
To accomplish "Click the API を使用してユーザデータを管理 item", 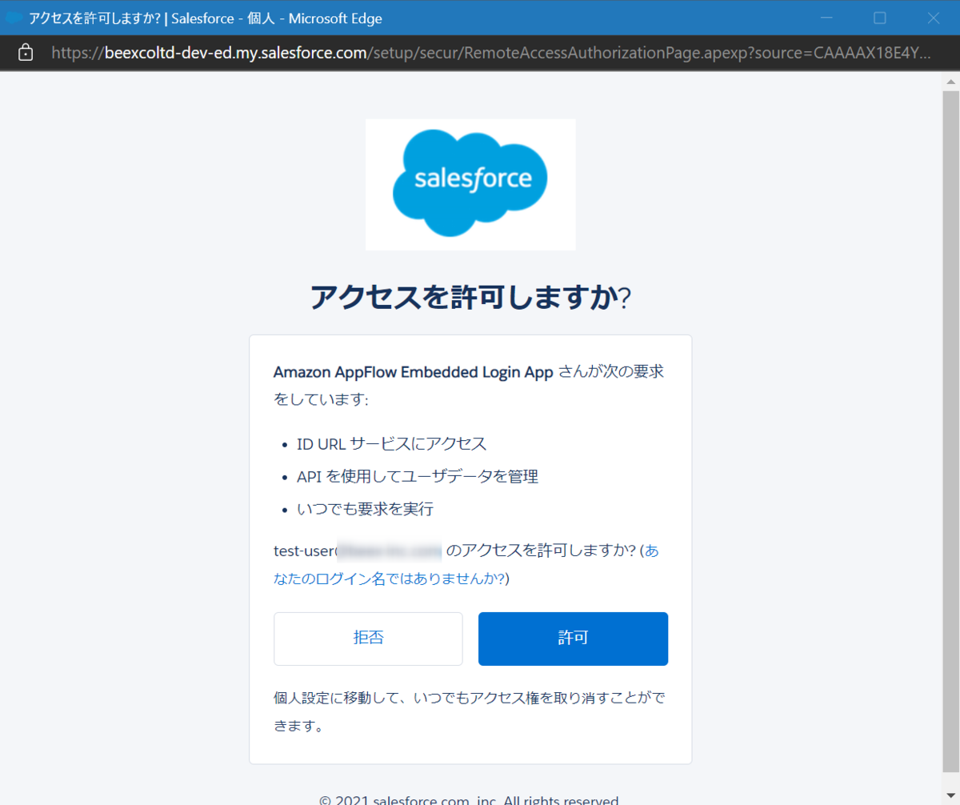I will coord(418,477).
